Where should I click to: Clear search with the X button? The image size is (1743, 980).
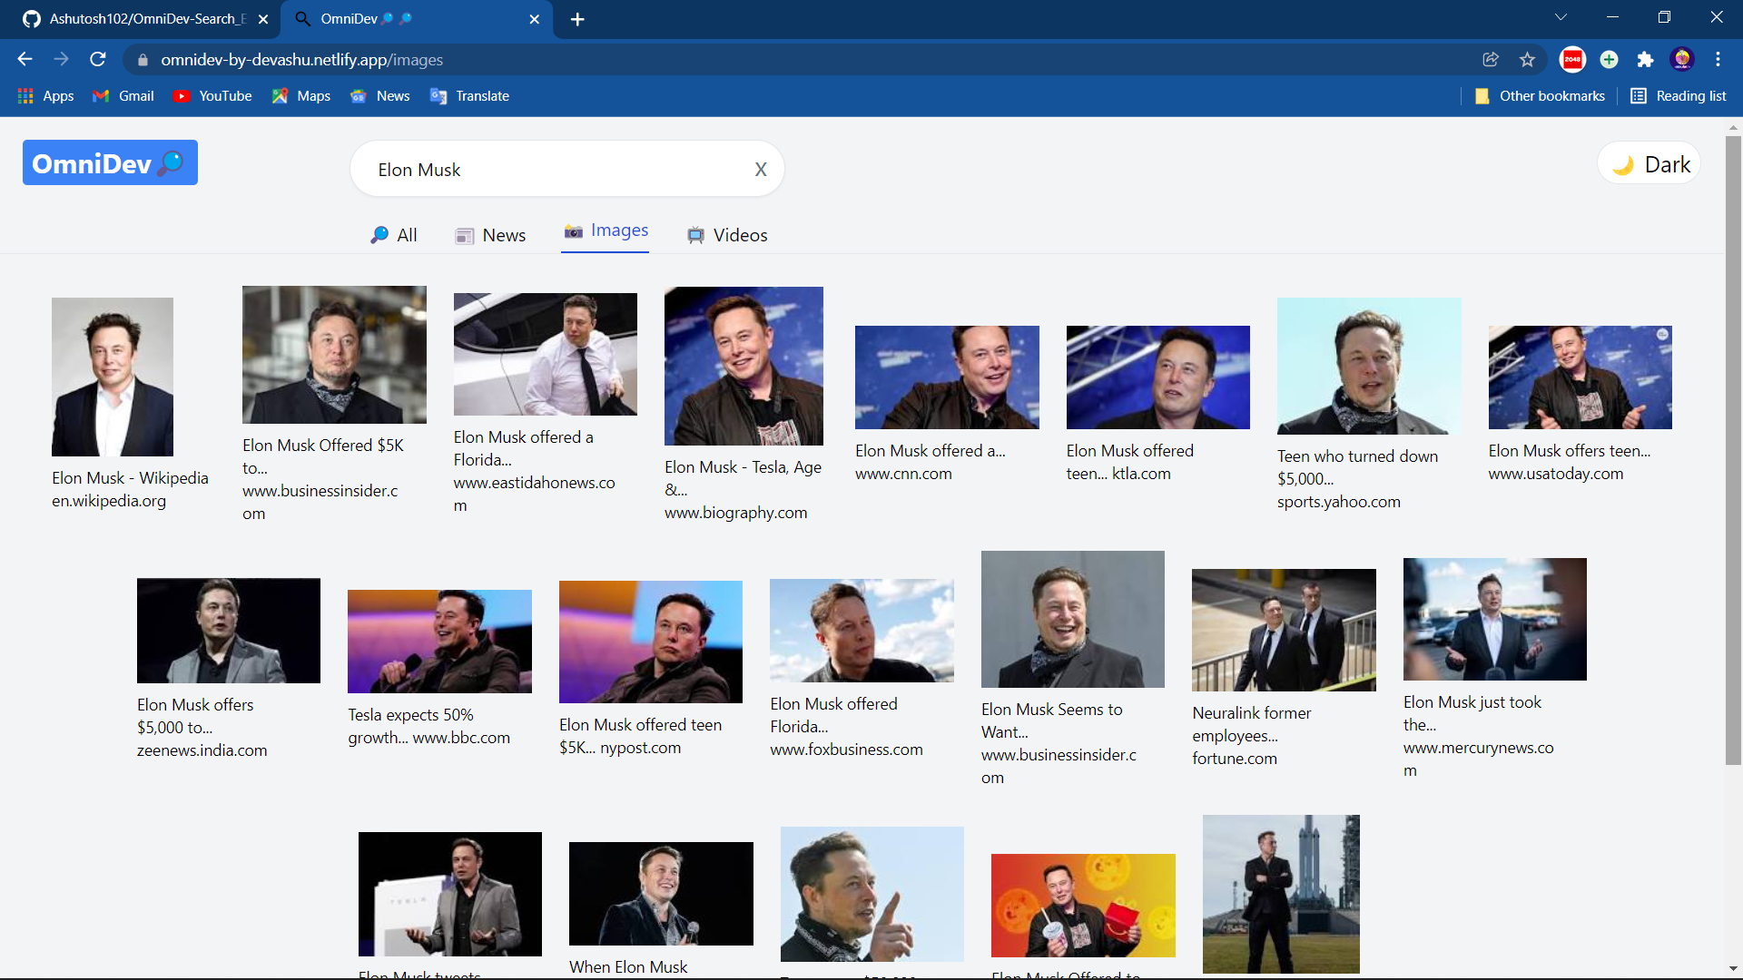761,170
